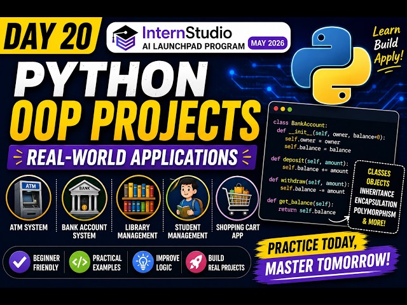Click the green dot in code window
Screen dimensions: 407x305
(x=290, y=110)
